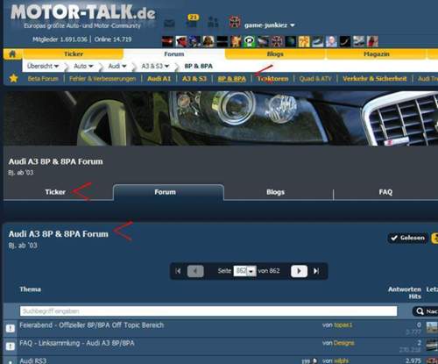Viewport: 438px width, 364px height.
Task: Click Mitglieder 1.691.836 counter text
Action: pyautogui.click(x=60, y=39)
